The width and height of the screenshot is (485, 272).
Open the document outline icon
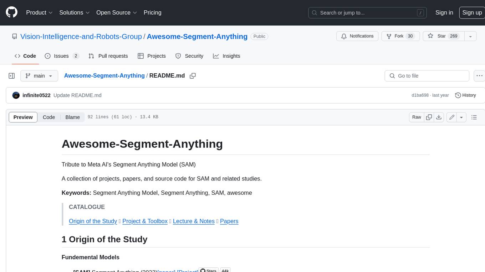[474, 117]
